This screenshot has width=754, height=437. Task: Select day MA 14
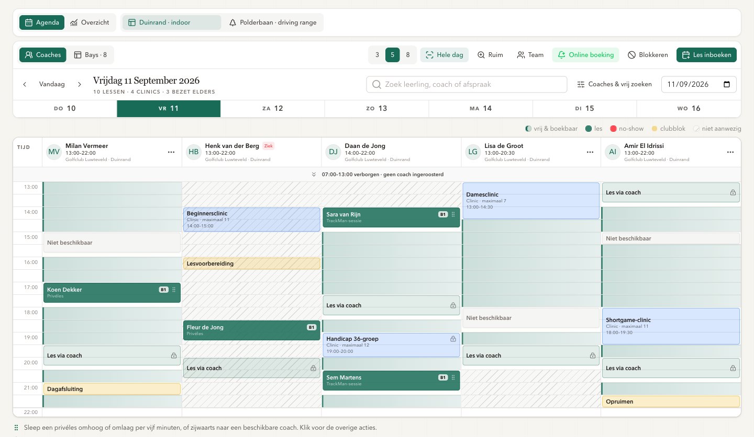pyautogui.click(x=481, y=109)
